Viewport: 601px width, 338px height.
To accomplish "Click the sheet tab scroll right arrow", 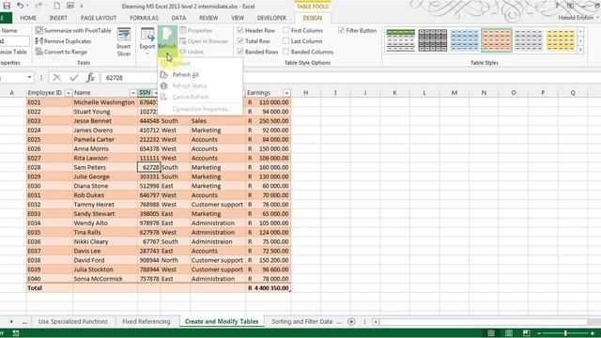I will [x=11, y=321].
